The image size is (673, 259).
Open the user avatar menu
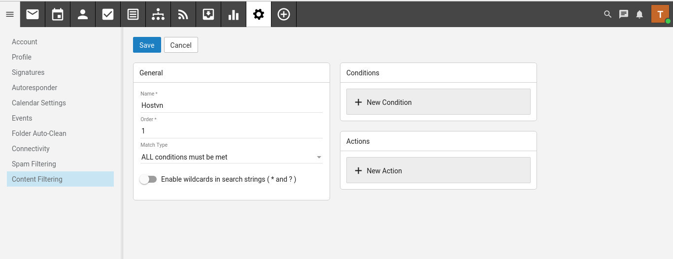(660, 14)
